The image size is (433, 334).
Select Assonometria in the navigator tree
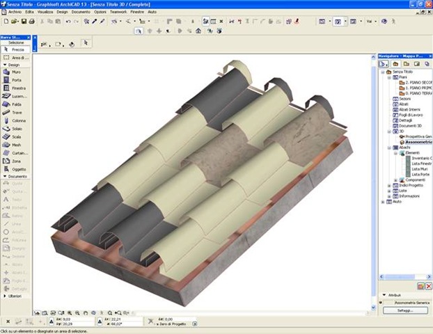(x=418, y=142)
